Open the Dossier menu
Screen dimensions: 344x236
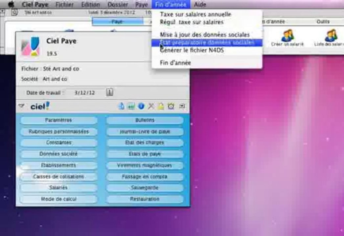pos(118,4)
